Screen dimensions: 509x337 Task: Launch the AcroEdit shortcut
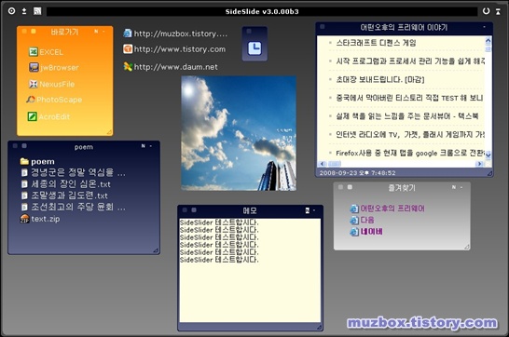48,116
